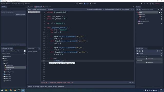Stop the running scene
Viewport: 164px width, 92px height.
pos(147,4)
